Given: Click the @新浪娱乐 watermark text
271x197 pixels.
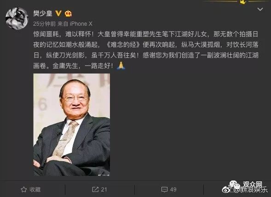Looking at the screenshot, I should coord(250,190).
